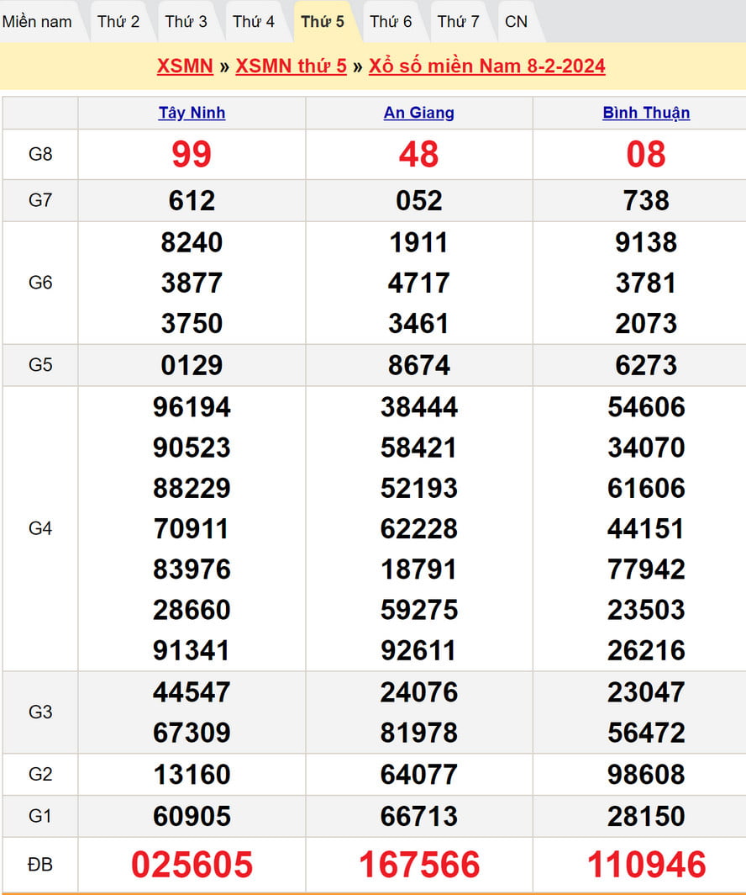Click the ĐB row label
This screenshot has height=895, width=746.
[40, 865]
